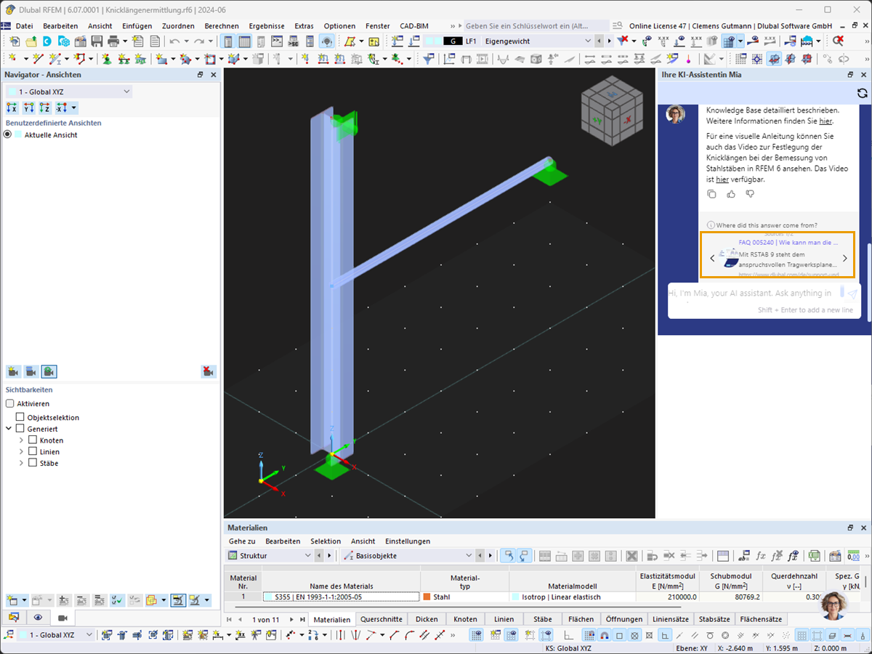Screen dimensions: 872x654
Task: Click the send message arrow icon
Action: 852,293
